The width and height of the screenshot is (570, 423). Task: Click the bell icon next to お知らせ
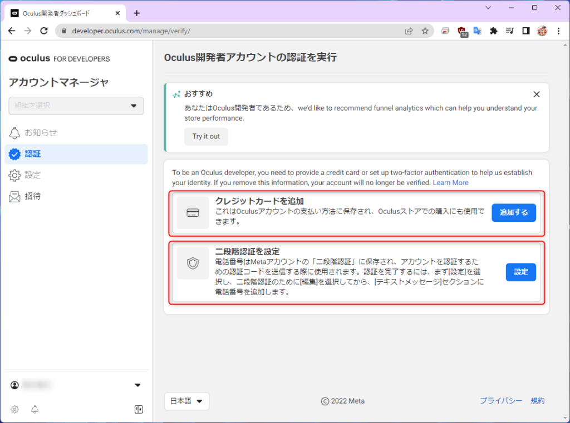[14, 133]
